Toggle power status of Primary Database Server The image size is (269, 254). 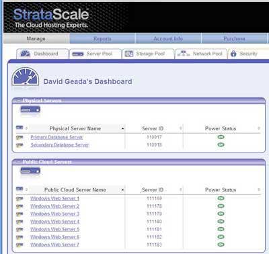coord(221,137)
